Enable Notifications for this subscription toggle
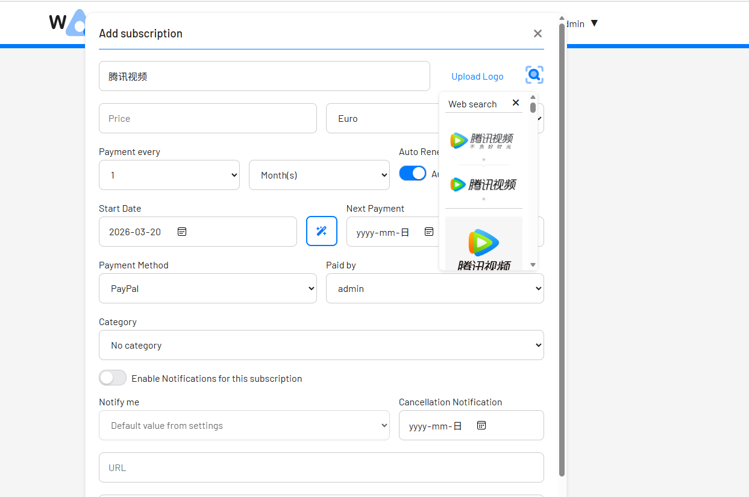 click(113, 378)
